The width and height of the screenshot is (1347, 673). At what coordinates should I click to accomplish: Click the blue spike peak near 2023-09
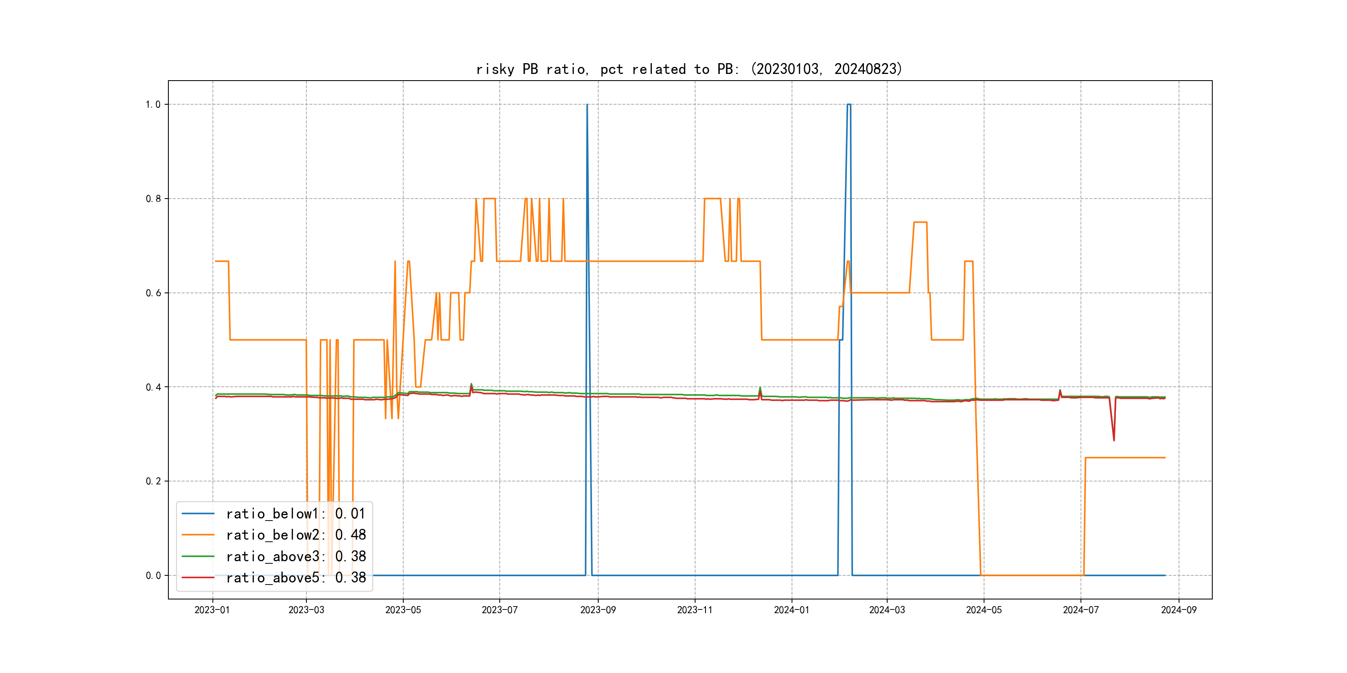point(587,105)
